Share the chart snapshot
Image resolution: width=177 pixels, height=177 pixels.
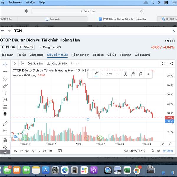tap(171, 63)
